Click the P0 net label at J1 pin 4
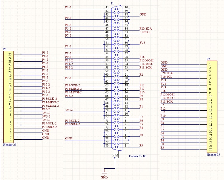Viewport: 224px width, 180px height. pyautogui.click(x=141, y=135)
